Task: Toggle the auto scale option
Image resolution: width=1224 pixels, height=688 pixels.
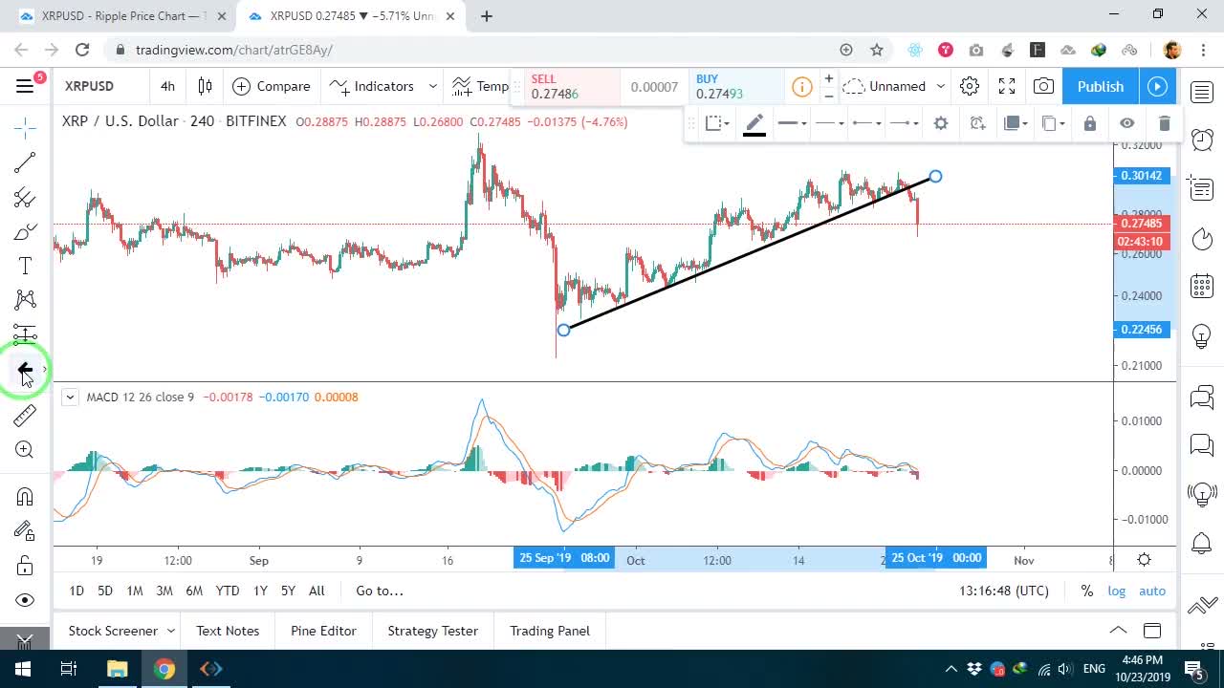Action: pyautogui.click(x=1152, y=591)
